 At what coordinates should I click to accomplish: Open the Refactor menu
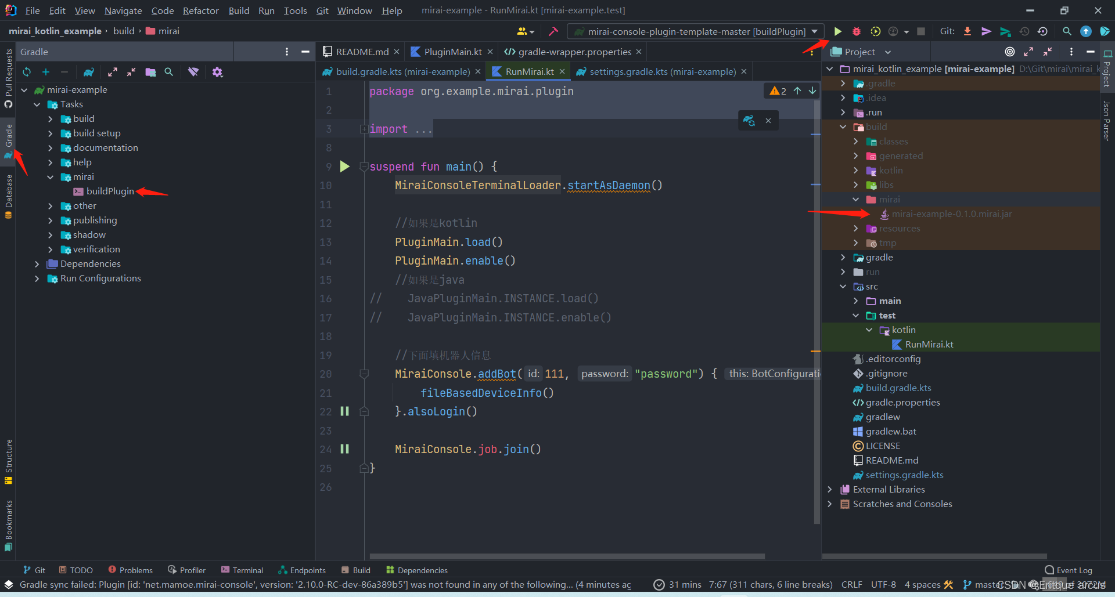click(200, 10)
